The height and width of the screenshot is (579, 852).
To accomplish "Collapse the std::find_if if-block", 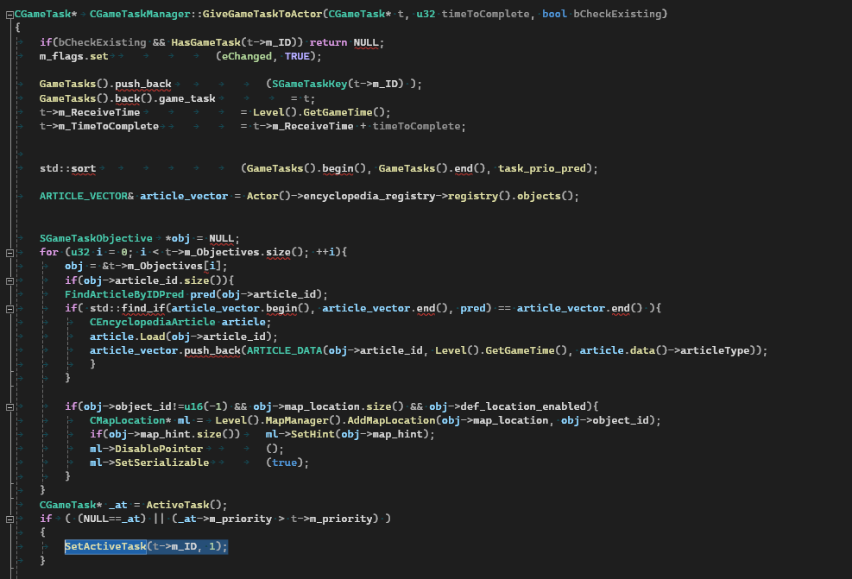I will click(9, 308).
